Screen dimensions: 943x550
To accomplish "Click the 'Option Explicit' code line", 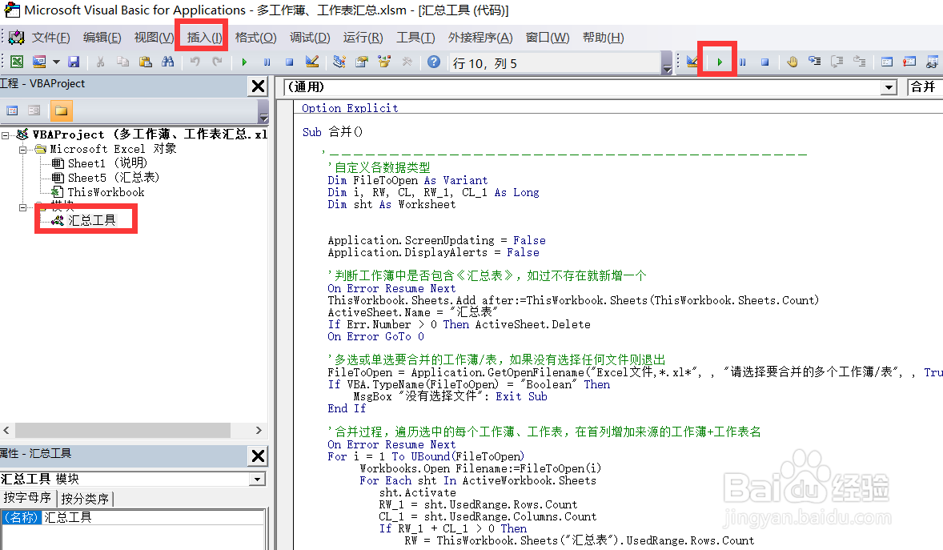I will click(349, 108).
